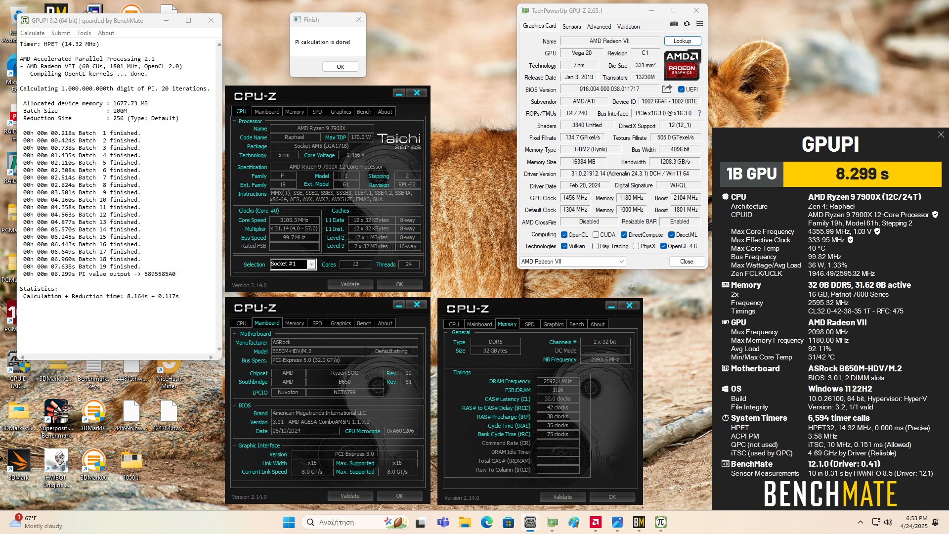Open BenchMate from the taskbar
Screen dimensions: 949x534
[x=639, y=522]
